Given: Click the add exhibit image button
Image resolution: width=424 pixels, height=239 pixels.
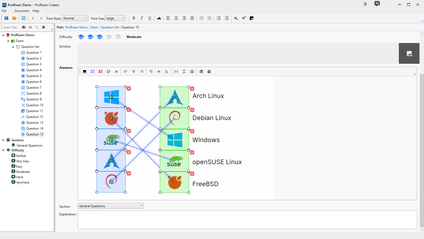Looking at the screenshot, I should 409,53.
